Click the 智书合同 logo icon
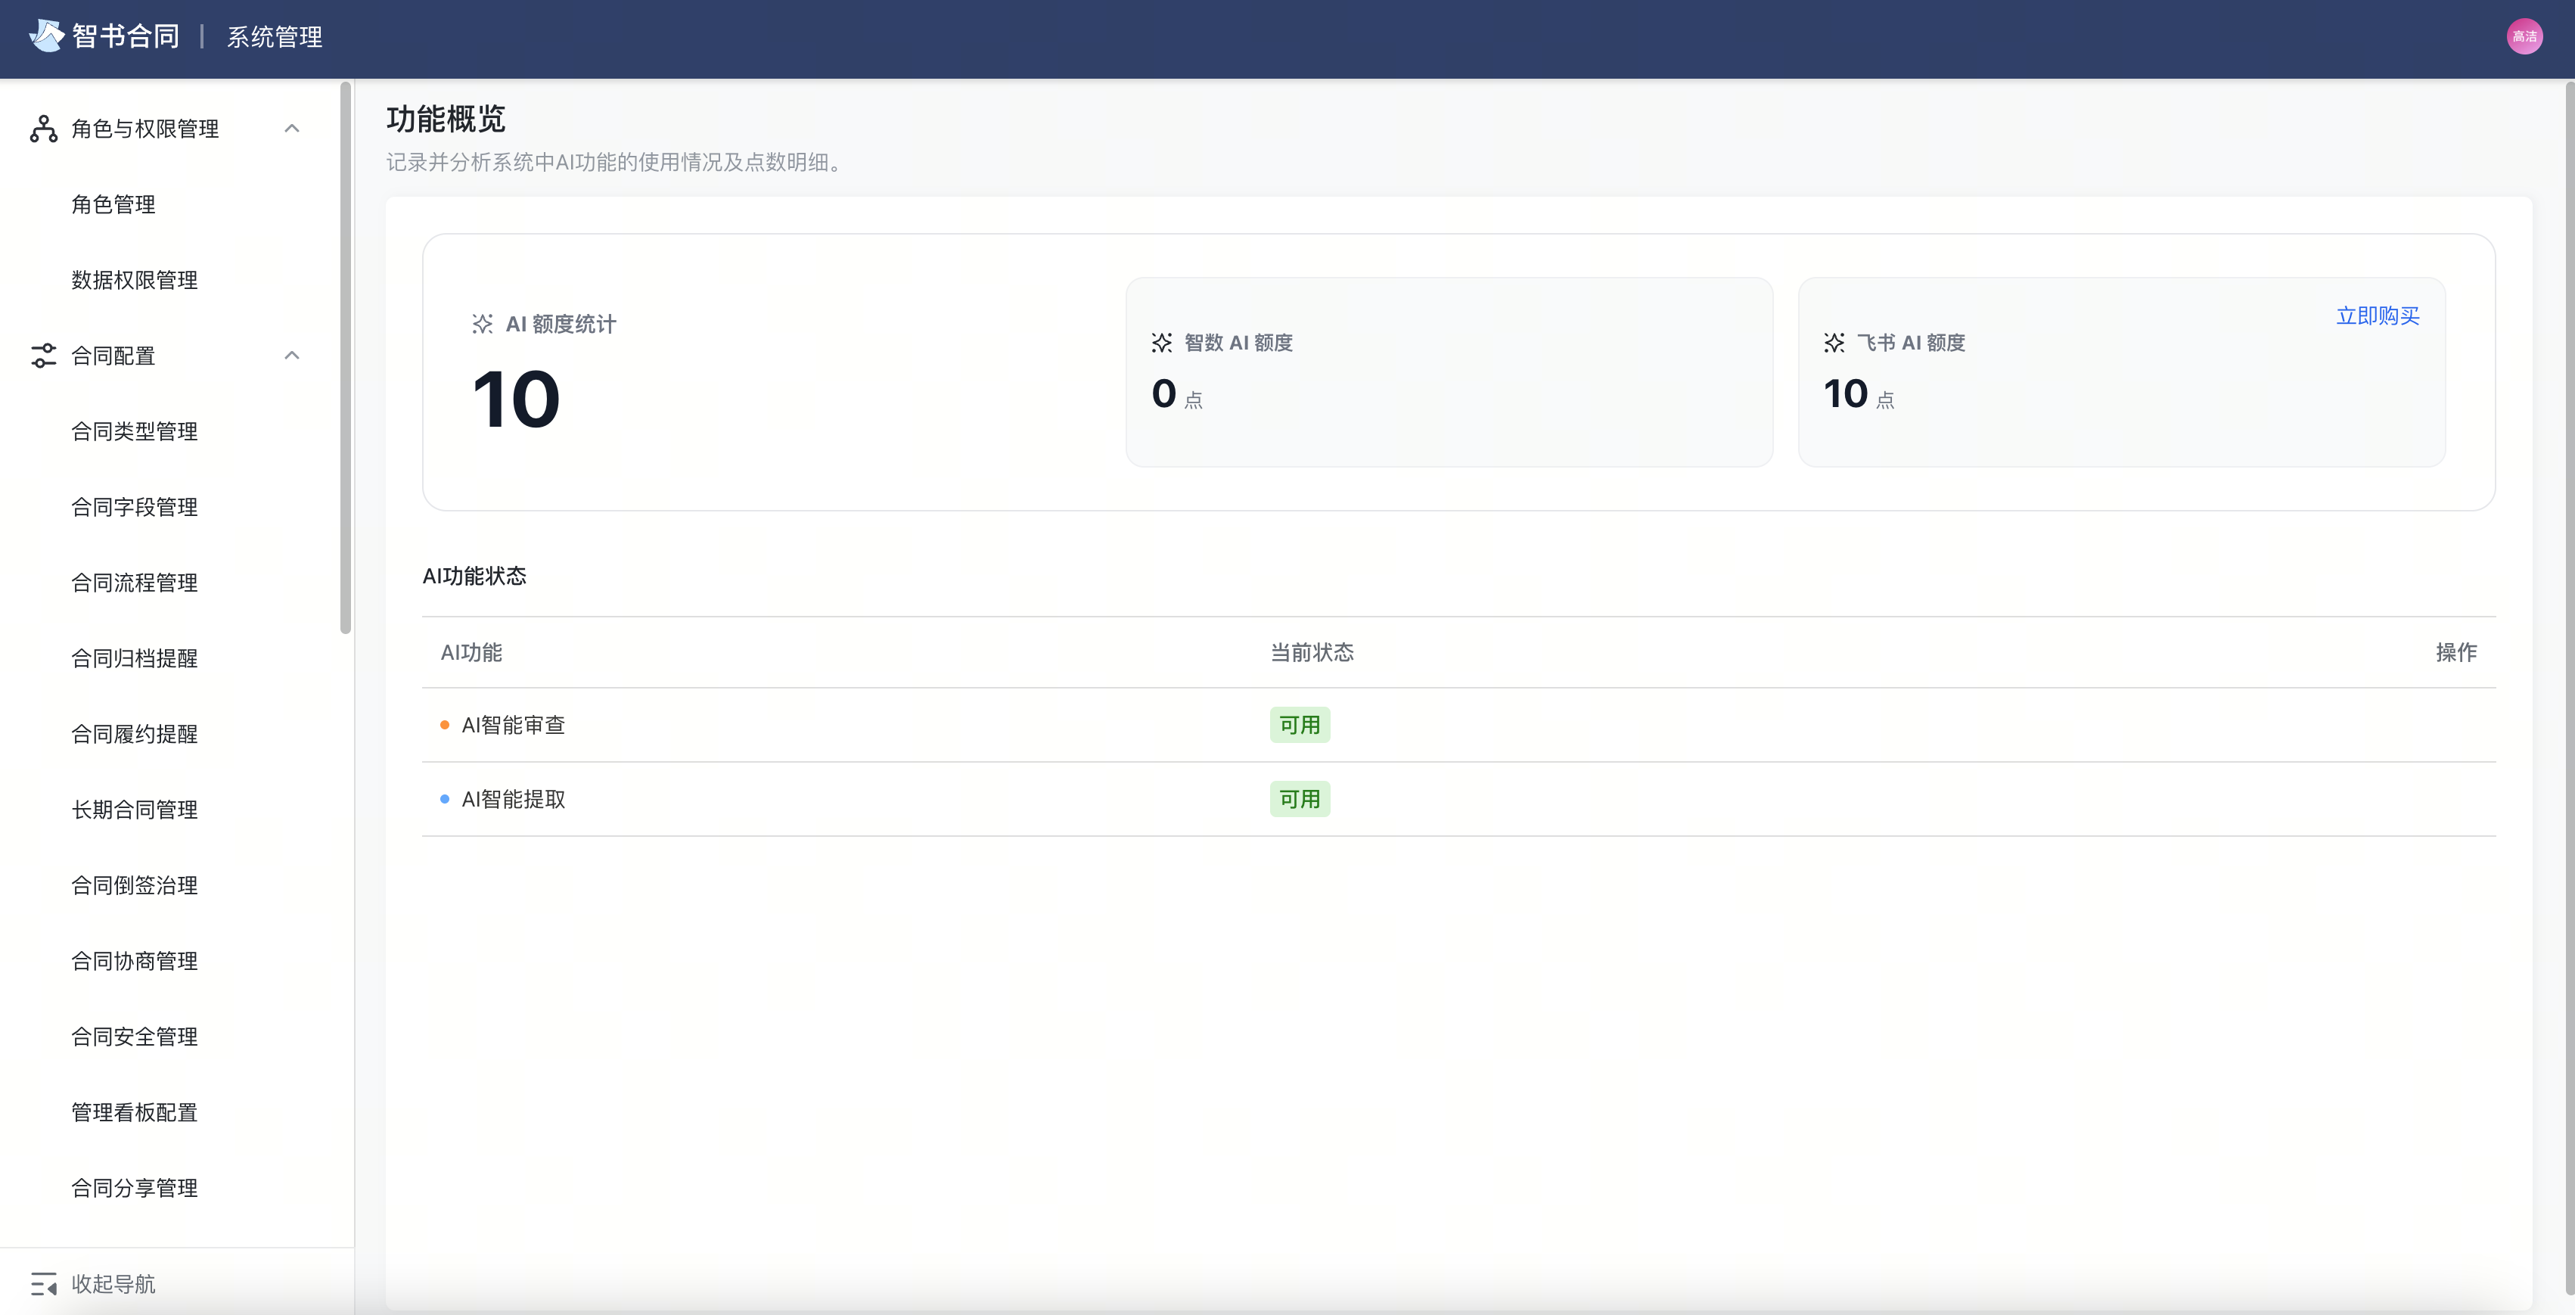Viewport: 2575px width, 1315px height. pyautogui.click(x=46, y=36)
